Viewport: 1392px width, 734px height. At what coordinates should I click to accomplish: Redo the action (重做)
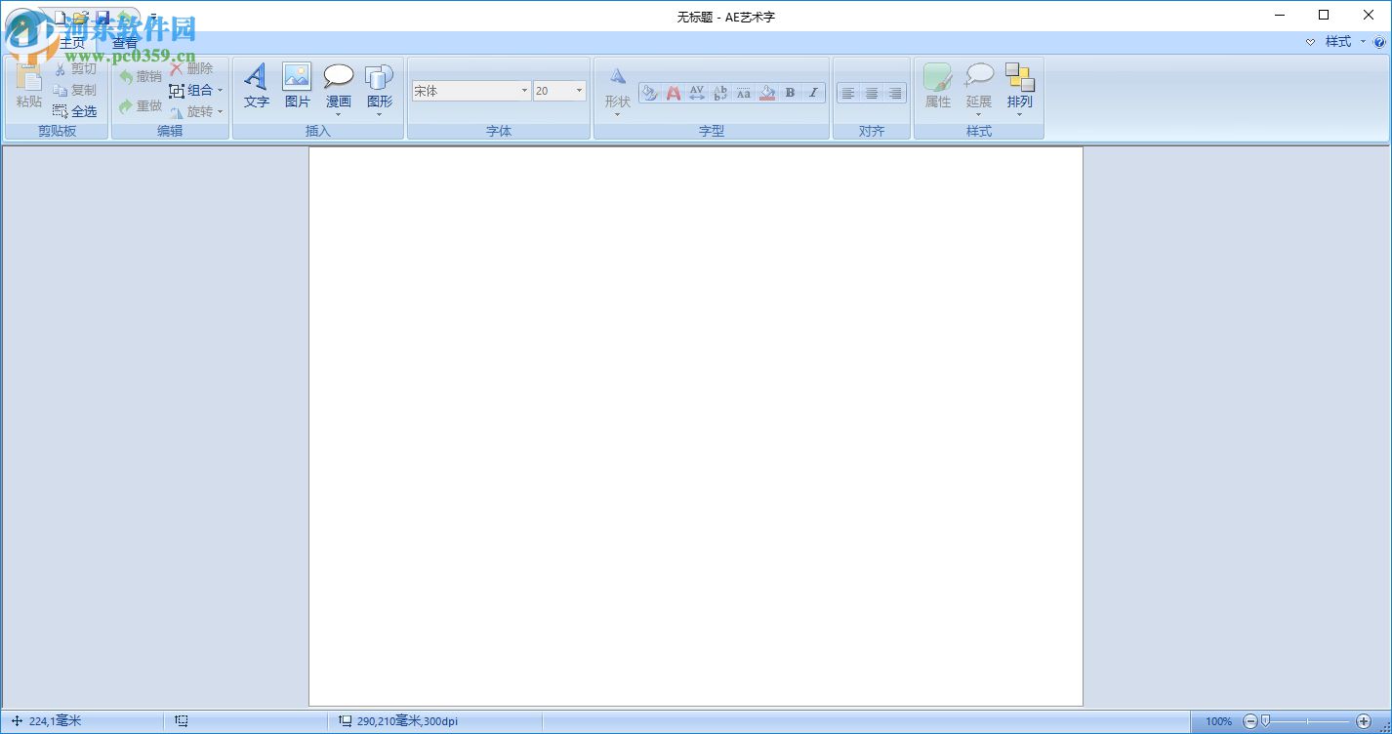141,105
